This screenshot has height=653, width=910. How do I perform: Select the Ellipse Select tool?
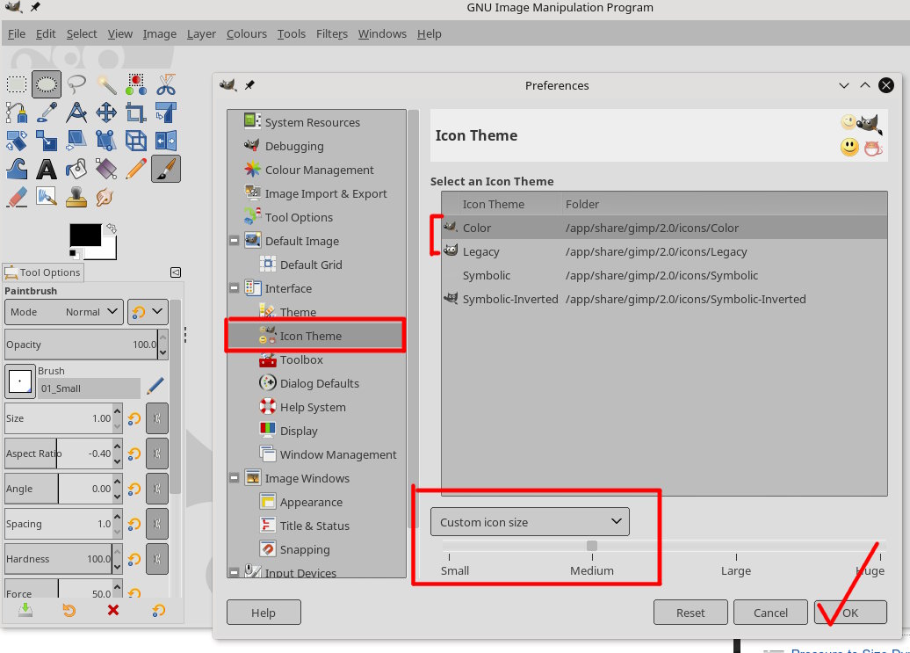pyautogui.click(x=47, y=84)
